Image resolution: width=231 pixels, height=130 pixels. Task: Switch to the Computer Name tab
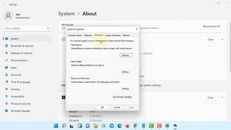coord(75,35)
